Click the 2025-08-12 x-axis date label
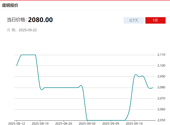 click(x=16, y=123)
